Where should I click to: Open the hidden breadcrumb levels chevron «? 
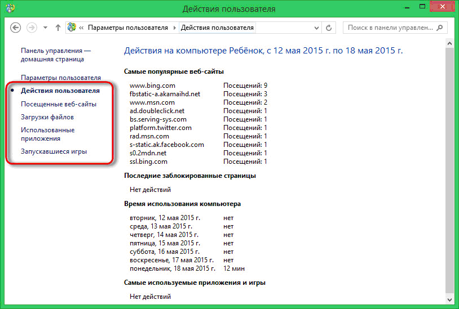pyautogui.click(x=81, y=28)
